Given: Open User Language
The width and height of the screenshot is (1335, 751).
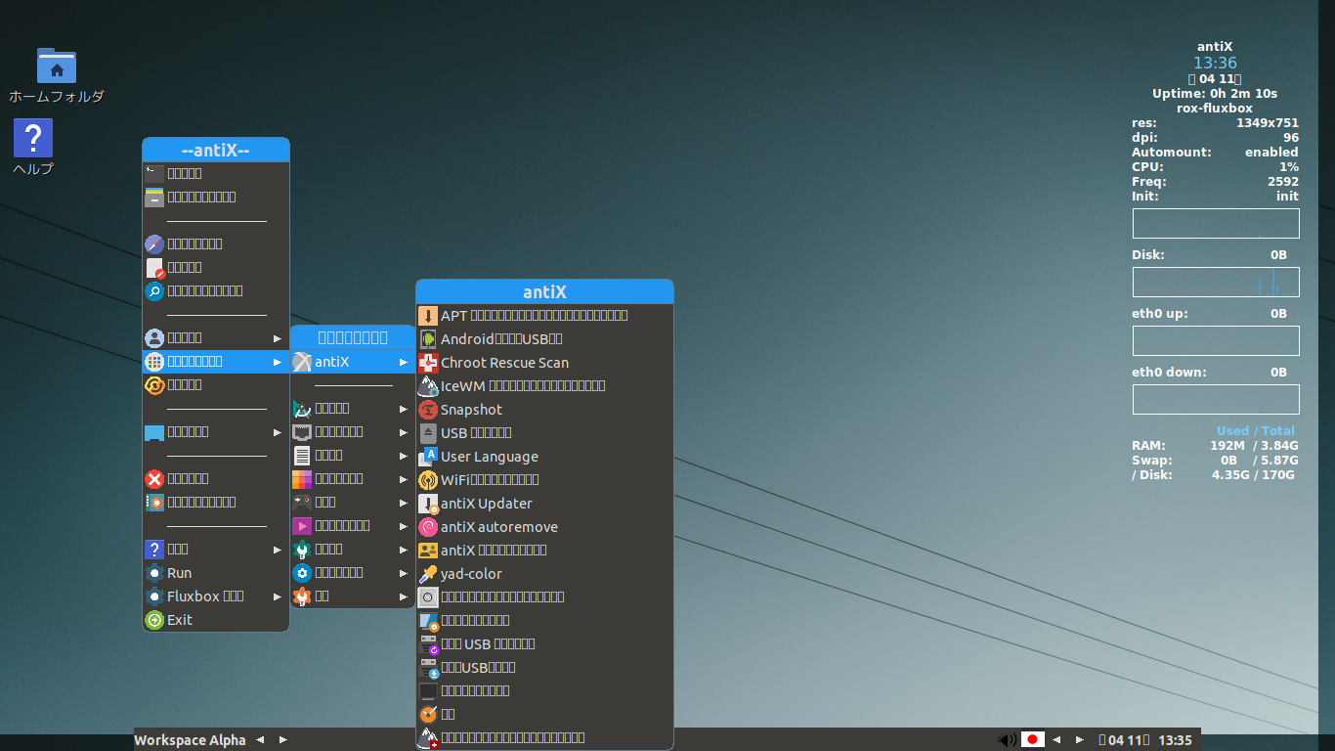Looking at the screenshot, I should click(544, 456).
